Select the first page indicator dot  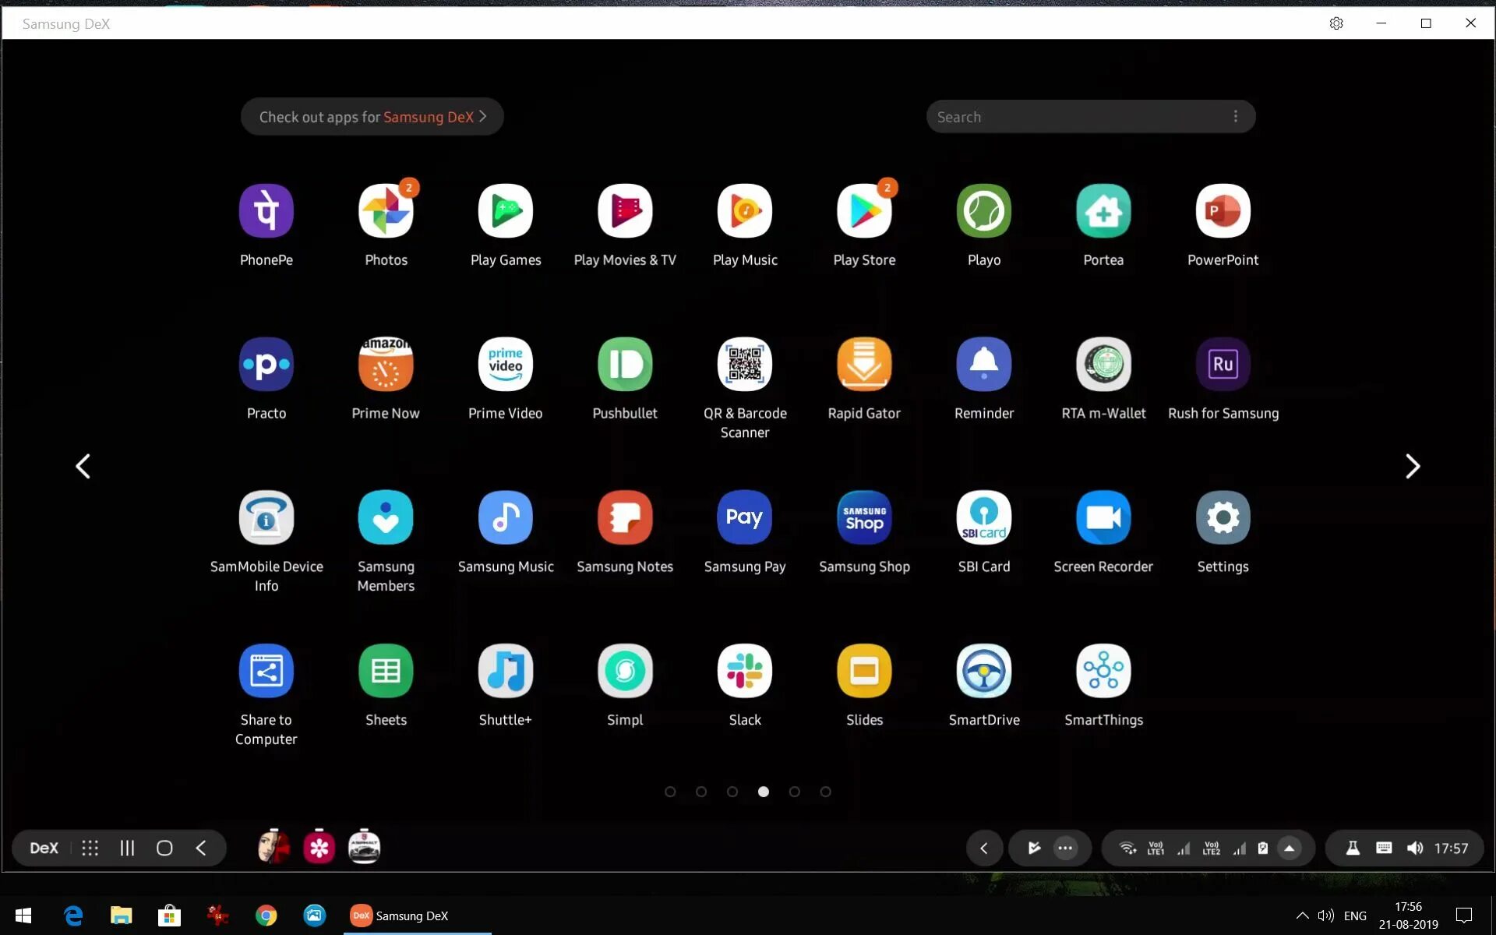point(670,792)
